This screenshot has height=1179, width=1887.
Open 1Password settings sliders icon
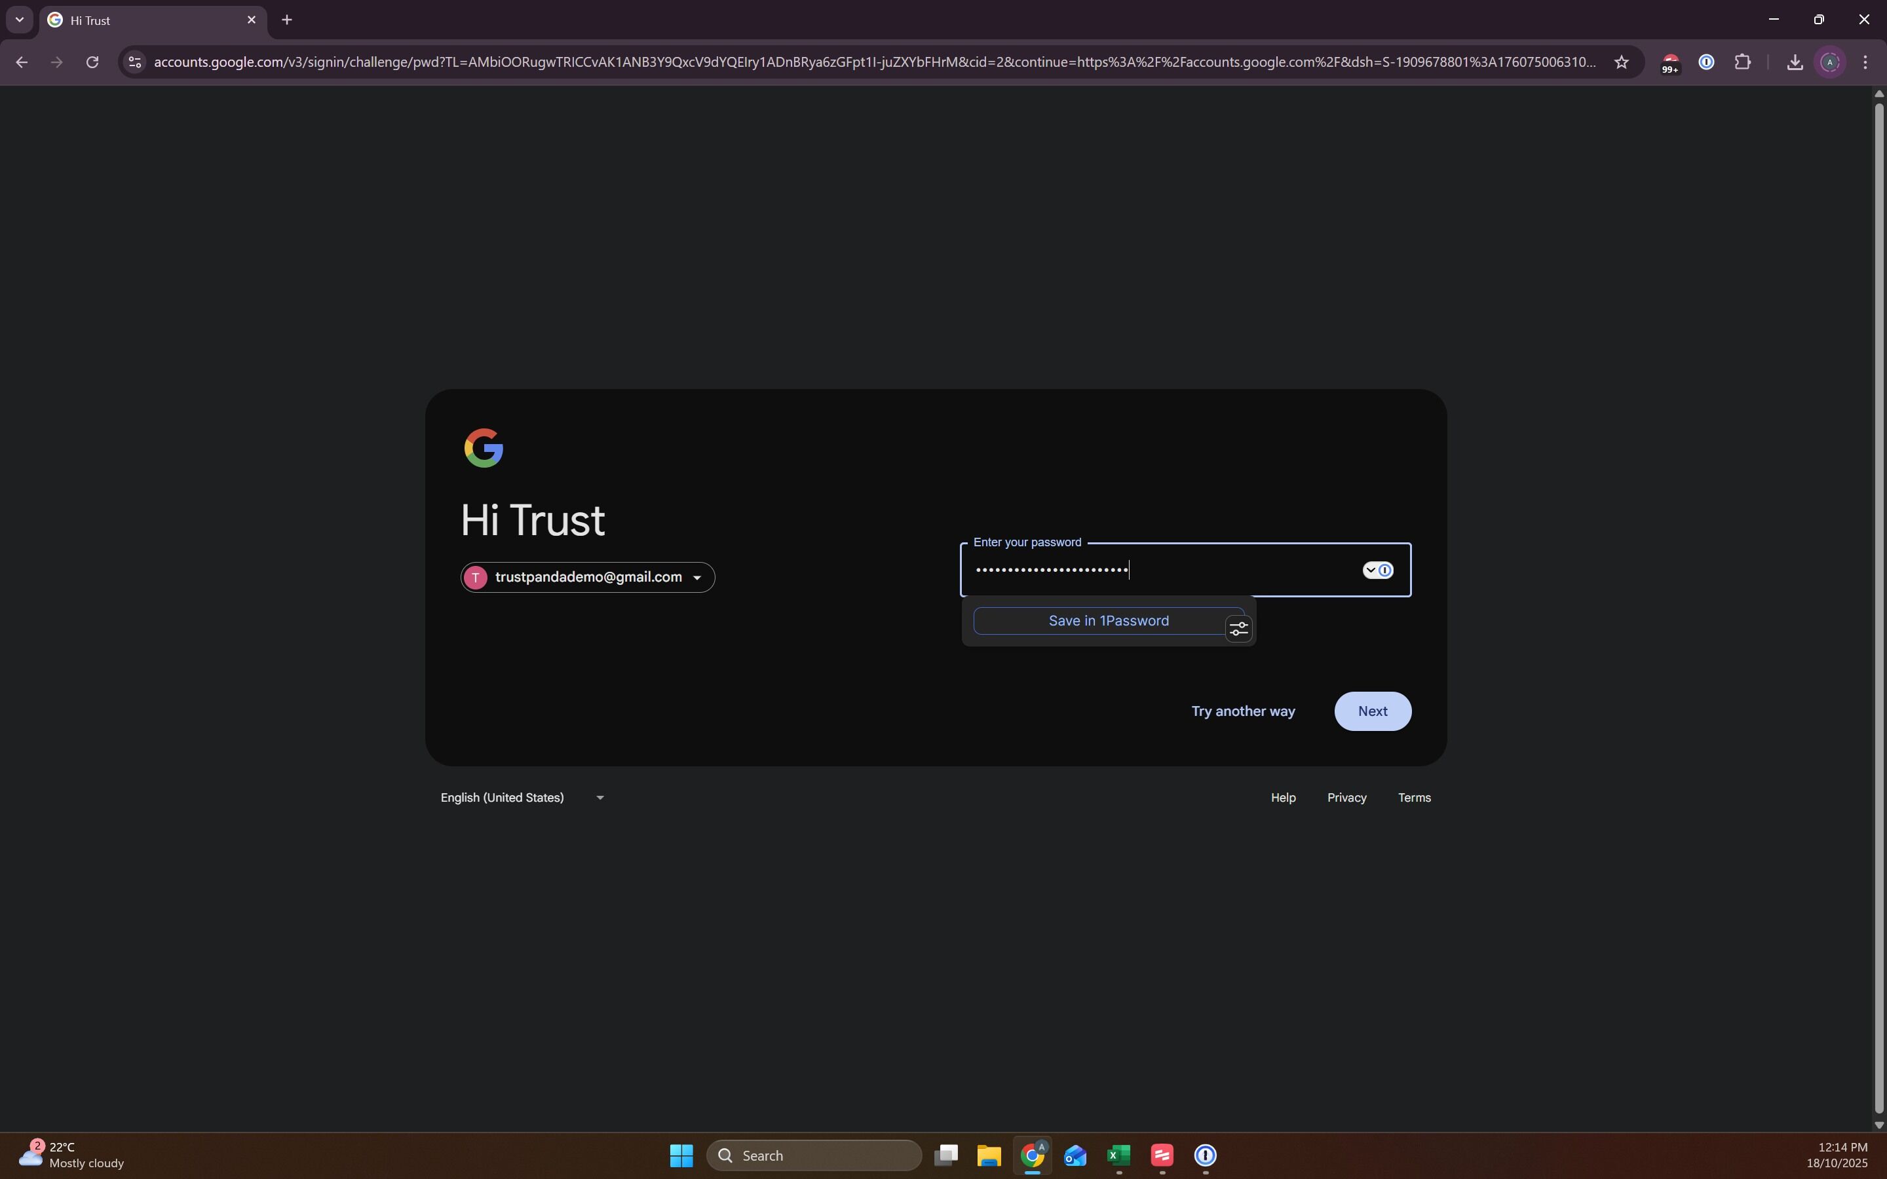pyautogui.click(x=1238, y=629)
